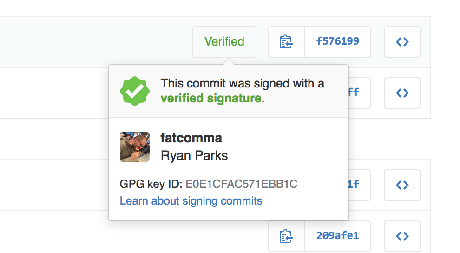460x253 pixels.
Task: Open commit f576199
Action: pyautogui.click(x=337, y=42)
